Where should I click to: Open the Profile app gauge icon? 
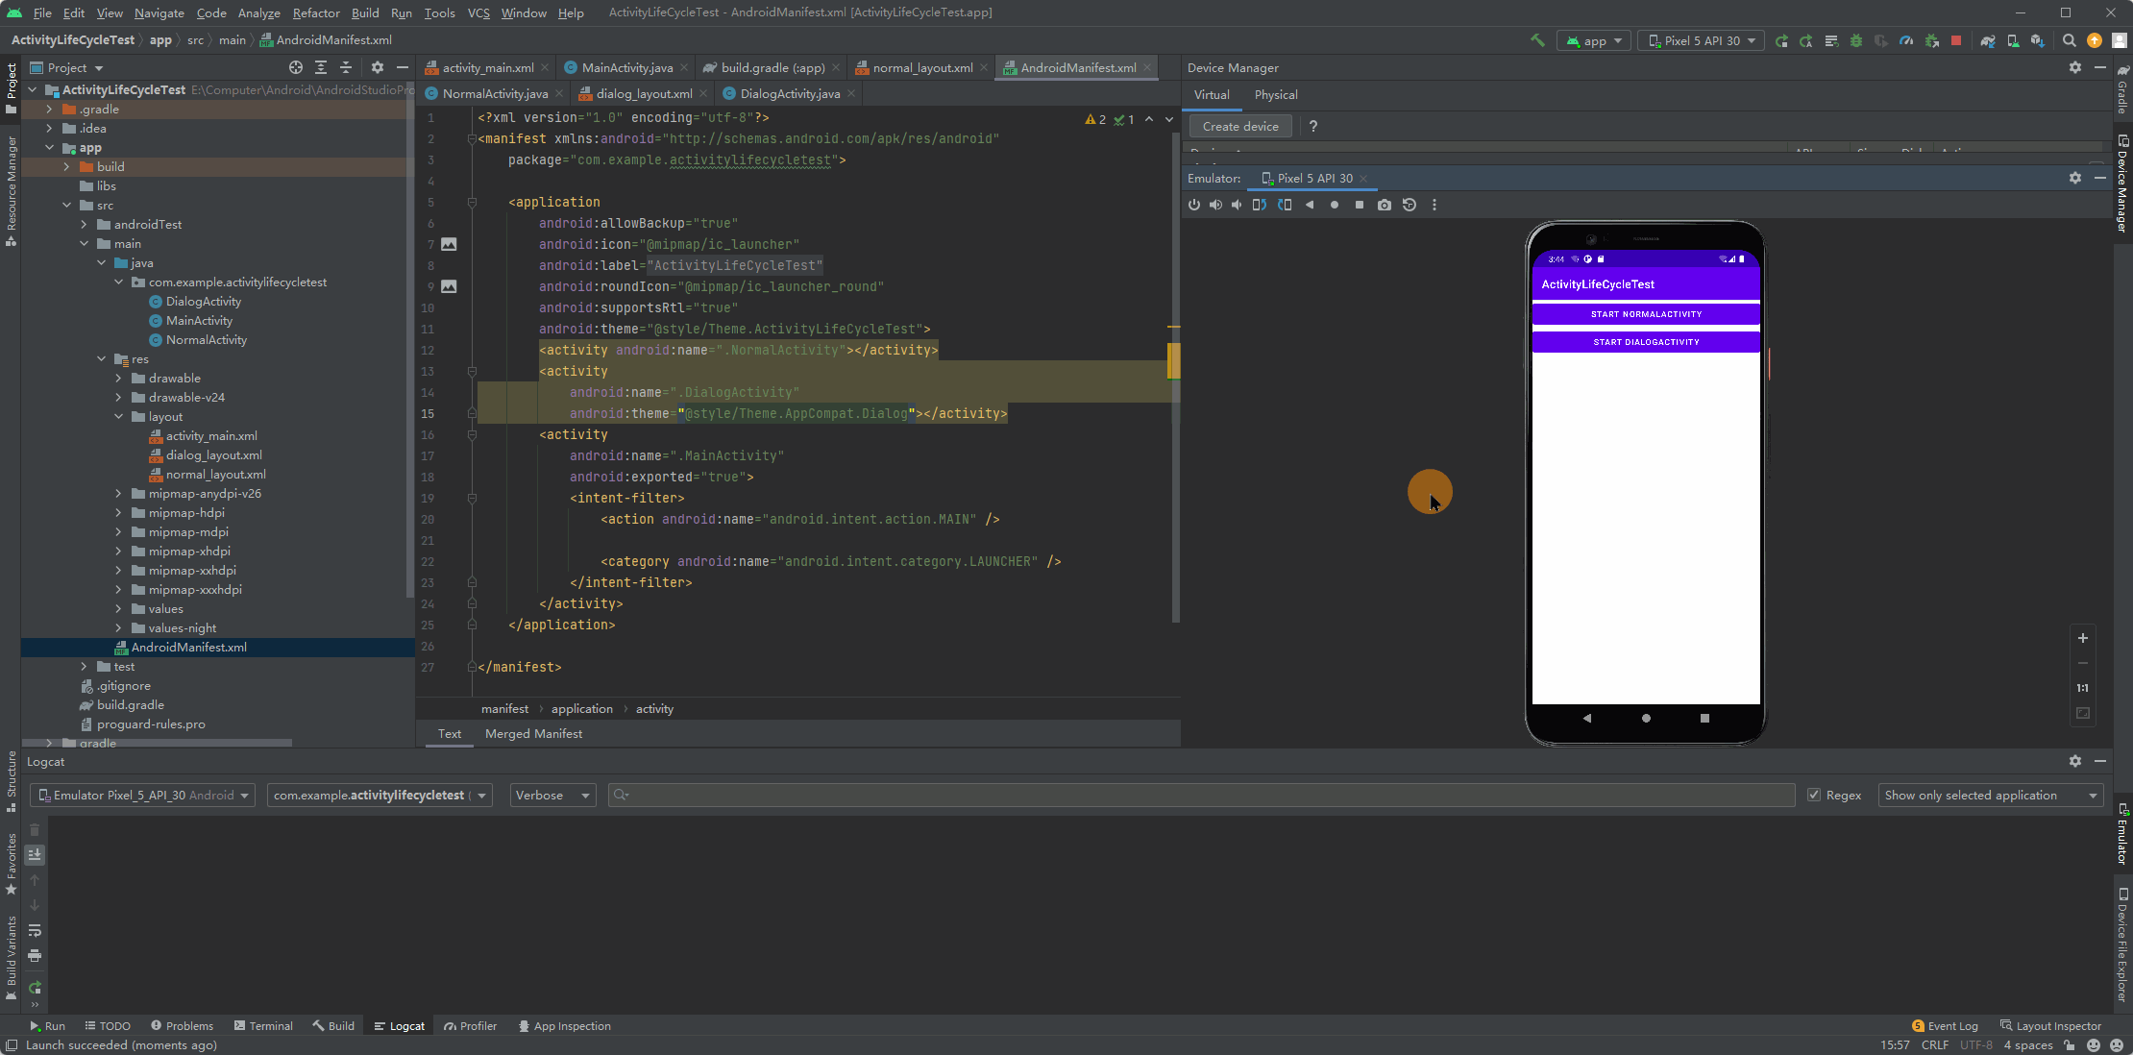[x=1906, y=40]
